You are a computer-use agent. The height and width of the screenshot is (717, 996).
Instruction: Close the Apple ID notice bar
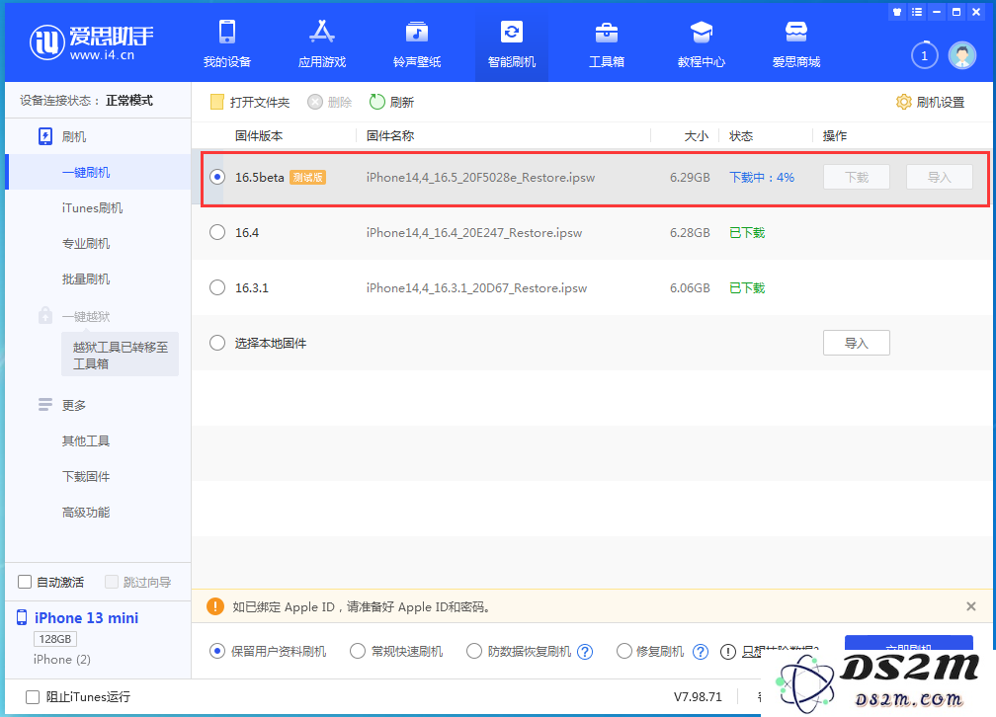tap(970, 606)
